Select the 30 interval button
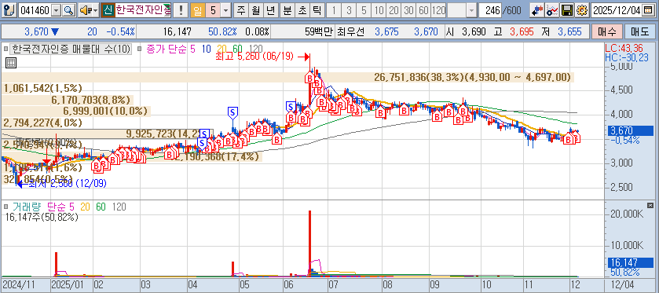 408,10
